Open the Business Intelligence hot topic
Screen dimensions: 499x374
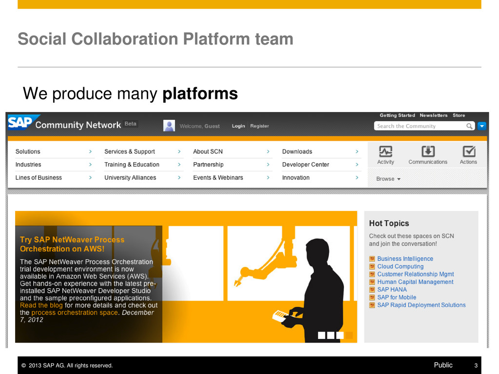405,259
